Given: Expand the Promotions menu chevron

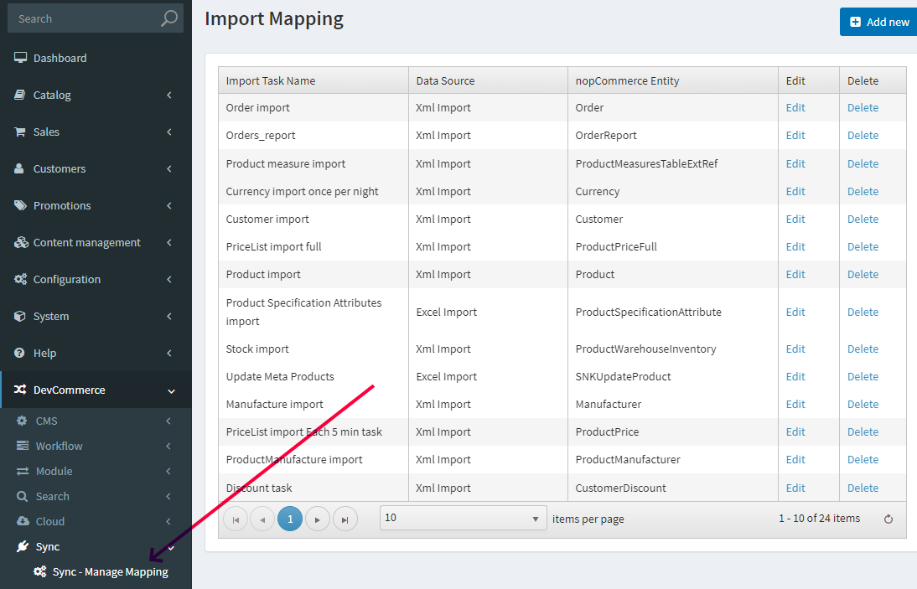Looking at the screenshot, I should pyautogui.click(x=169, y=205).
